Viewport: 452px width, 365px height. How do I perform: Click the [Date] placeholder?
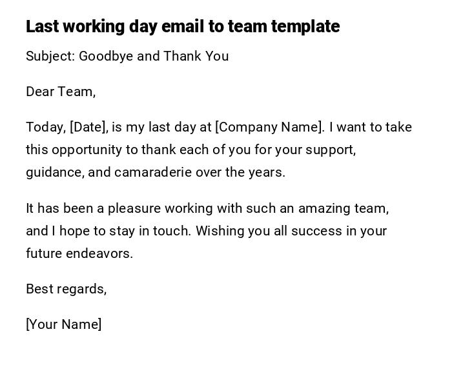pyautogui.click(x=88, y=127)
